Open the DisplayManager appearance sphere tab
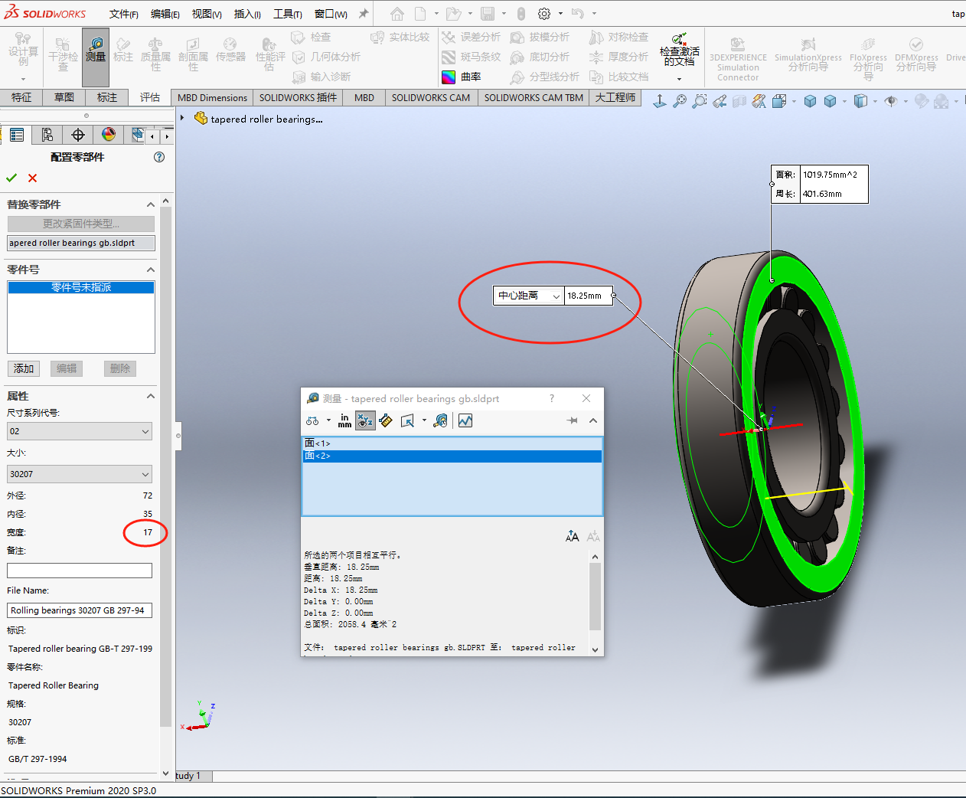 (109, 135)
